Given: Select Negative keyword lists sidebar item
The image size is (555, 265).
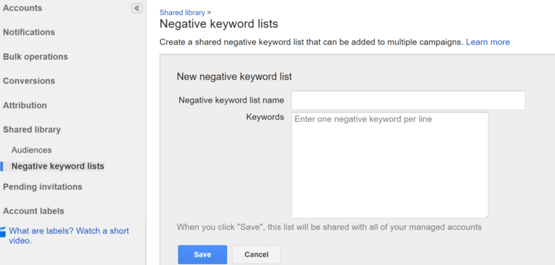Looking at the screenshot, I should click(58, 166).
